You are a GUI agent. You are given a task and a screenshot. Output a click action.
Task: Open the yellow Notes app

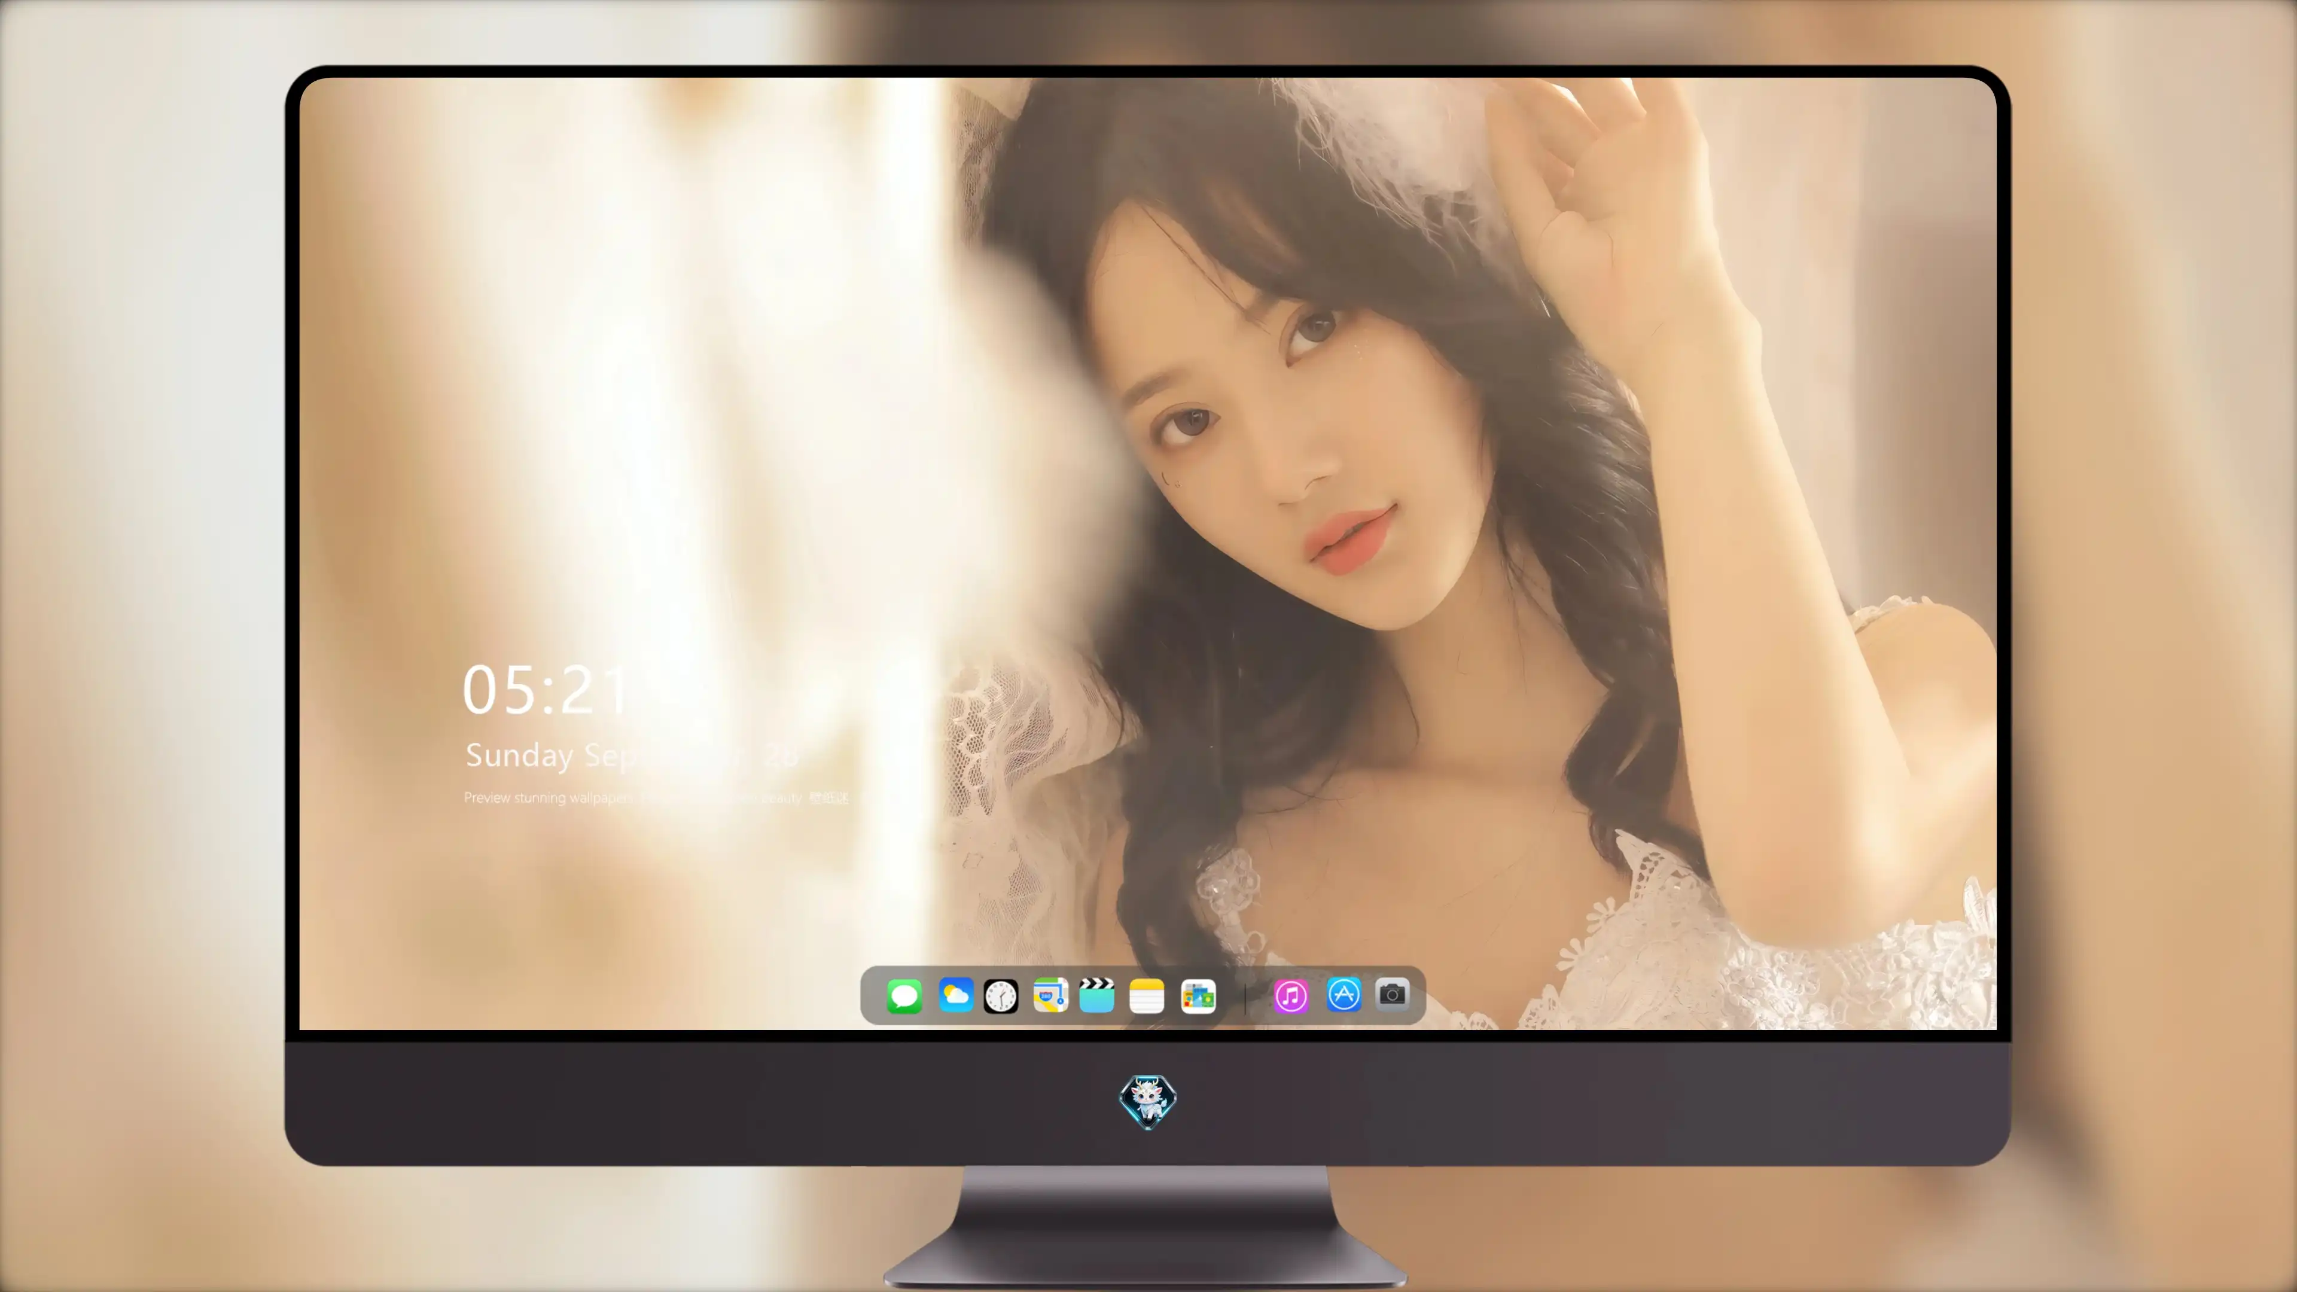[x=1147, y=996]
